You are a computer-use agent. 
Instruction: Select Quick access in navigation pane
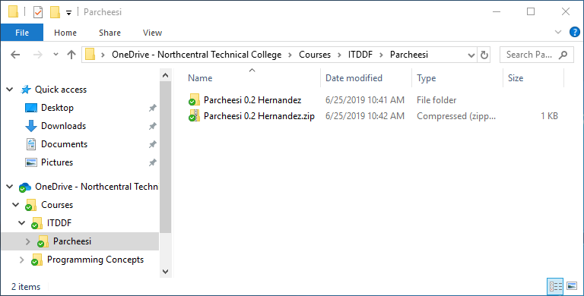(x=61, y=90)
